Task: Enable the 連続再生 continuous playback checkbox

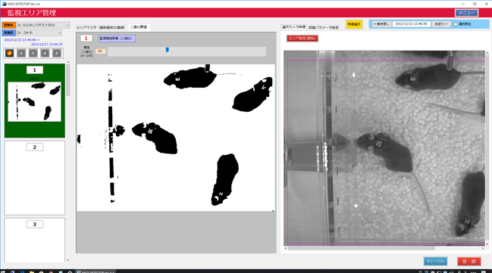Action: tap(456, 24)
